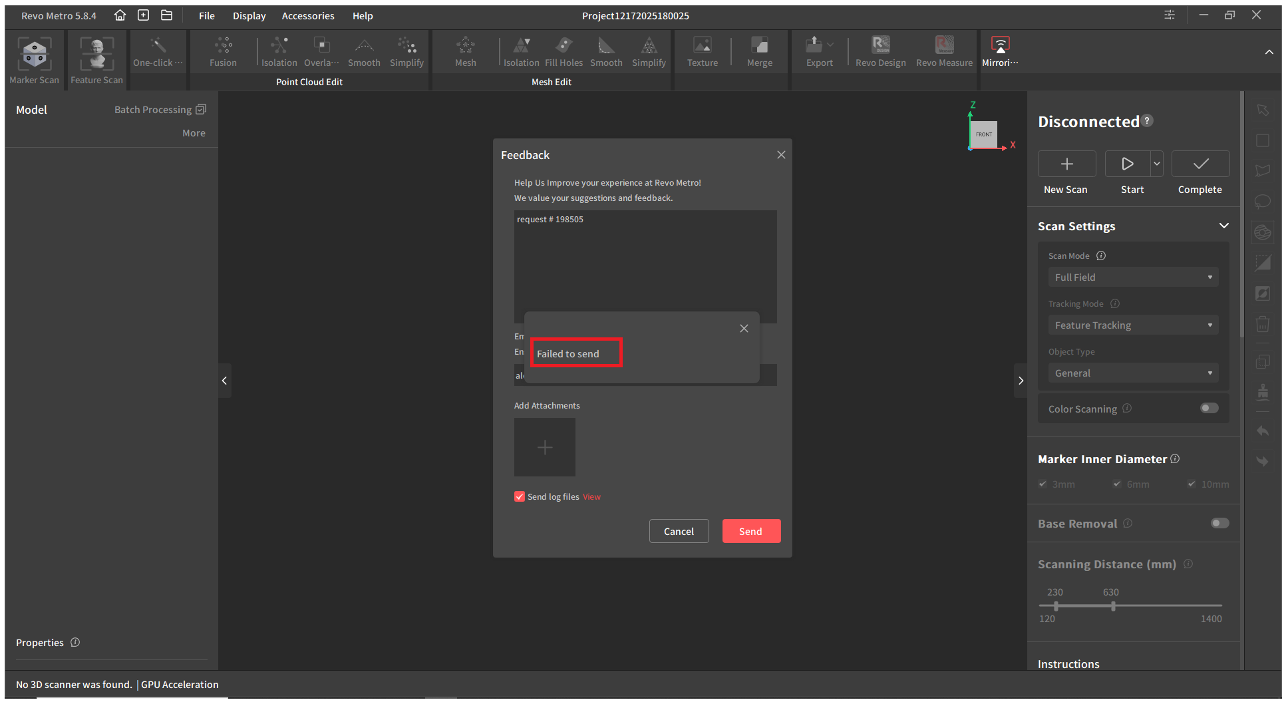Image resolution: width=1286 pixels, height=704 pixels.
Task: Select the Marker Scan mode icon
Action: pos(34,55)
